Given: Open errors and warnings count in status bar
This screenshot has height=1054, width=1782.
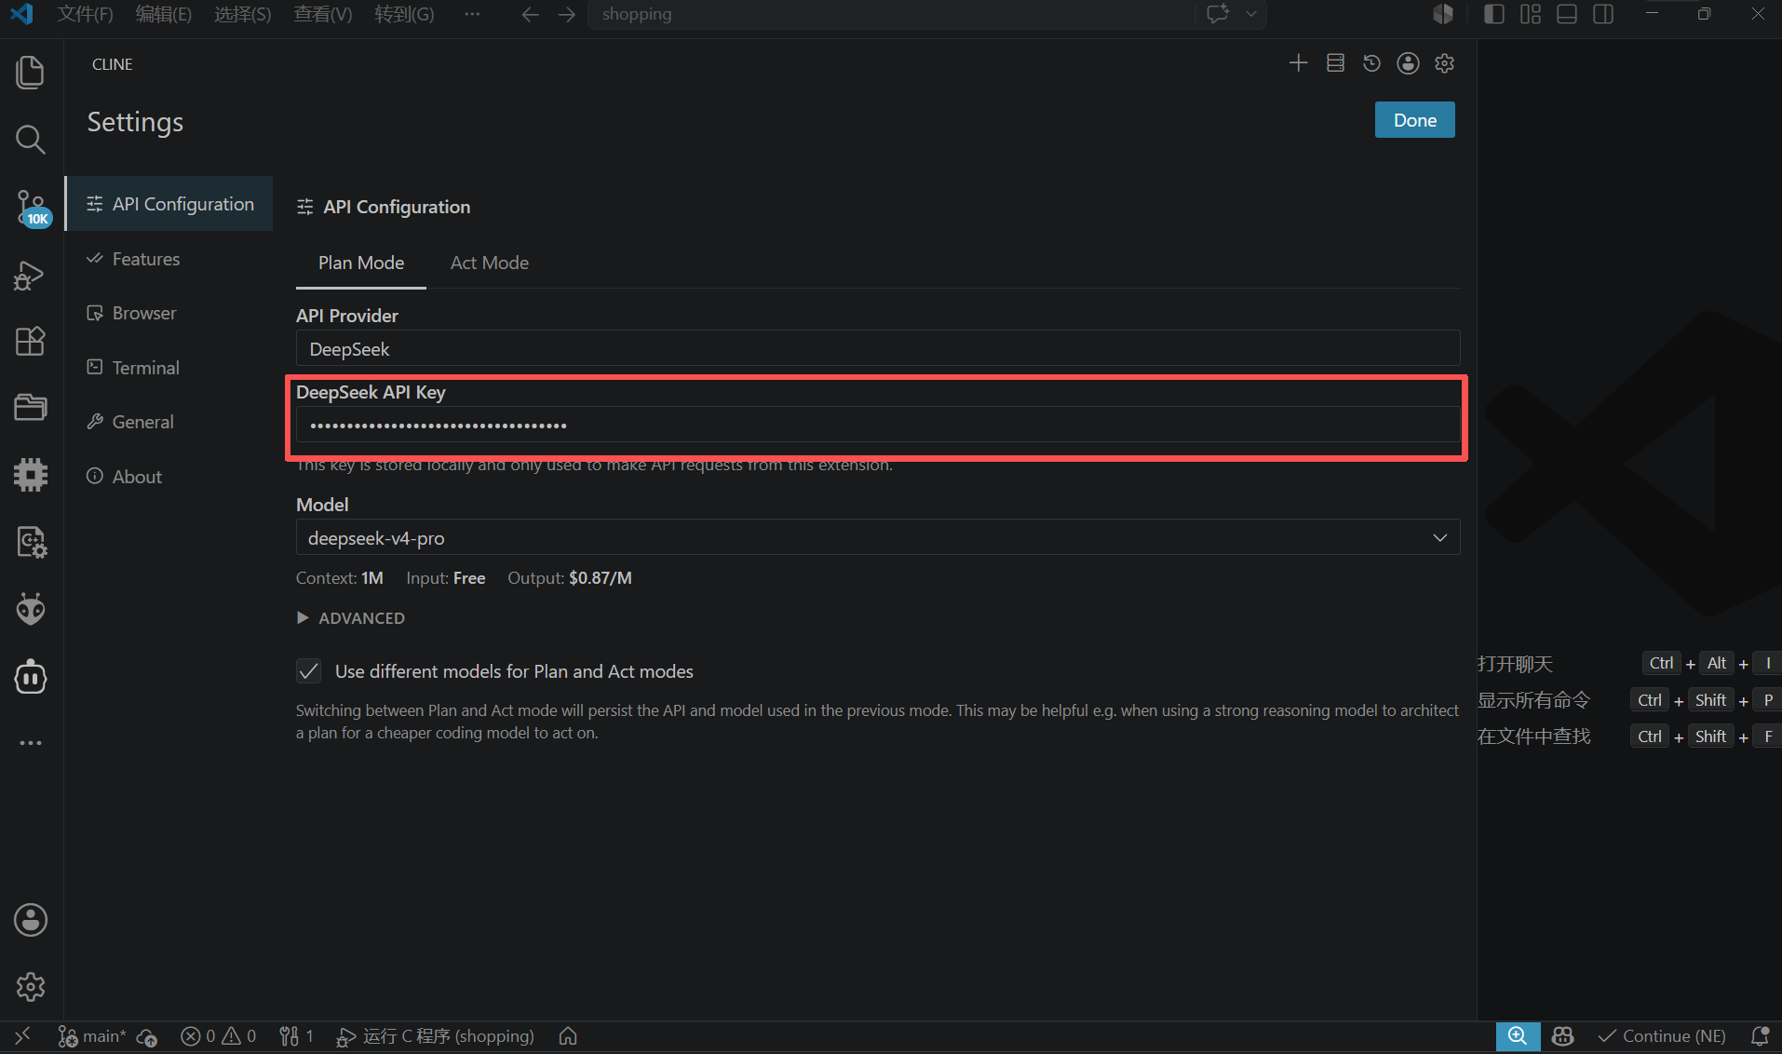Looking at the screenshot, I should pyautogui.click(x=219, y=1036).
